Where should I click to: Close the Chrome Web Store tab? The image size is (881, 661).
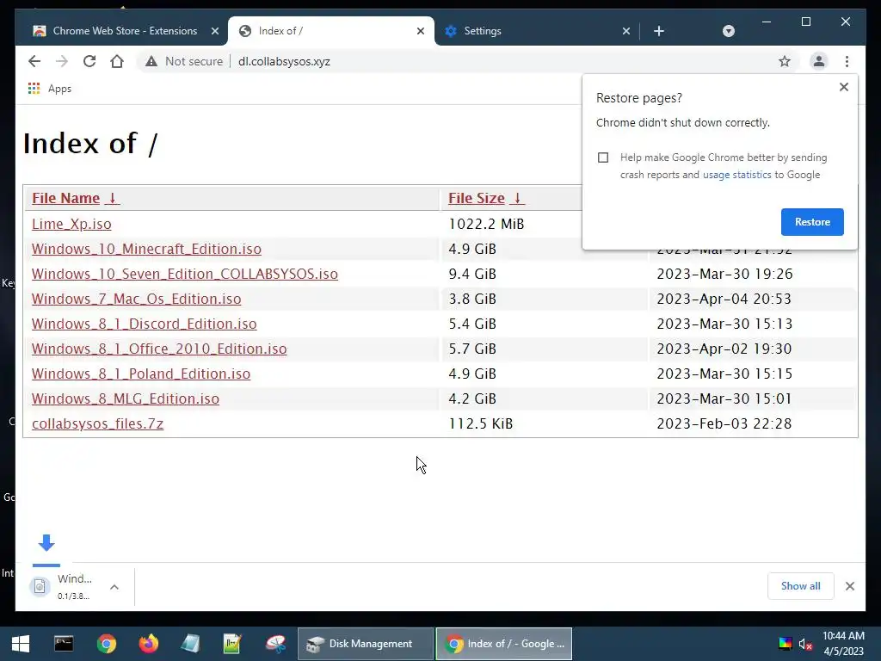pyautogui.click(x=214, y=31)
